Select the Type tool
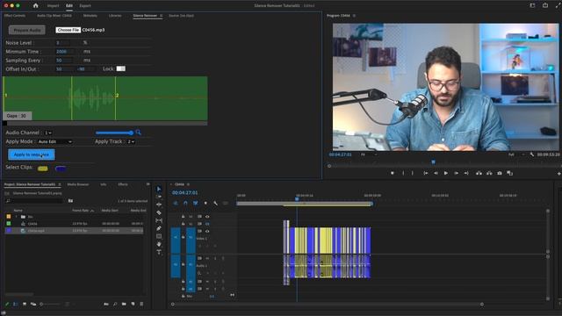Screen dimensions: 562x316 [159, 252]
